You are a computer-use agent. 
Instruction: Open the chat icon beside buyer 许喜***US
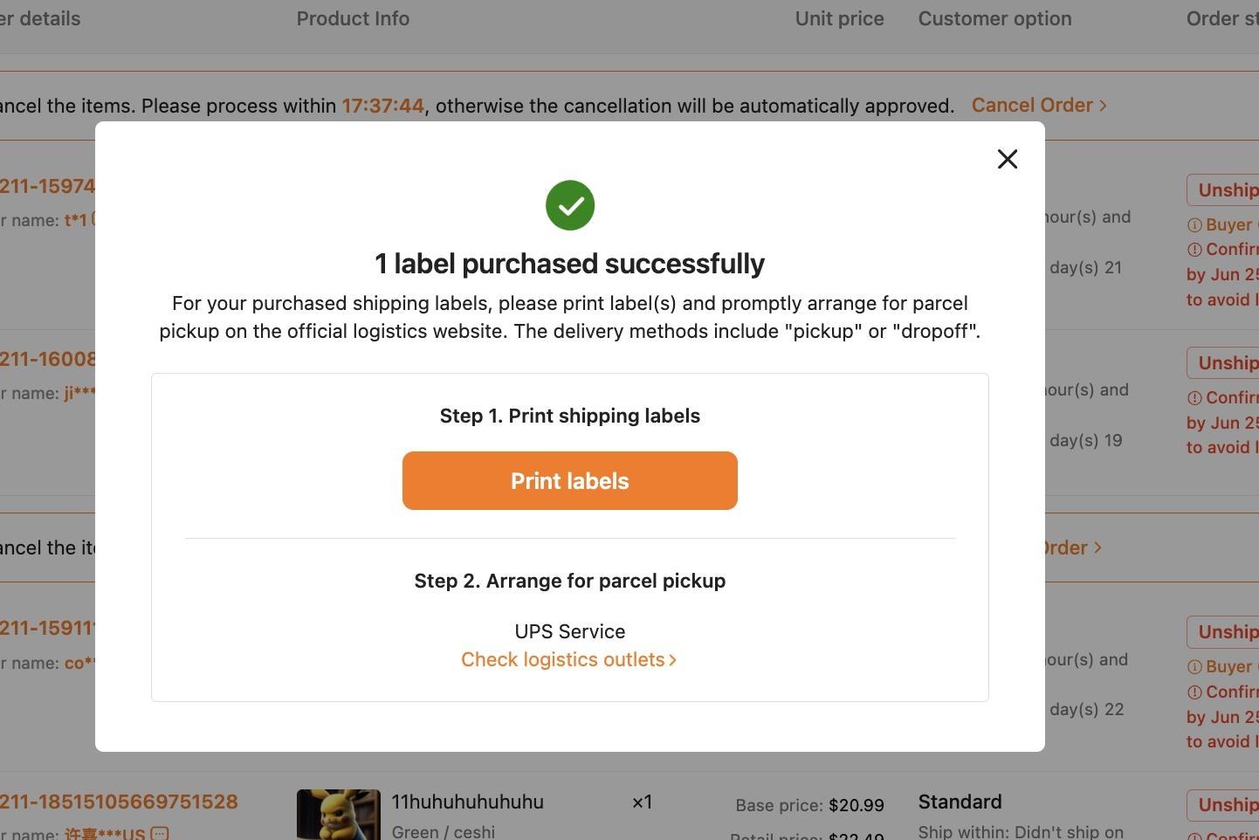pyautogui.click(x=160, y=834)
